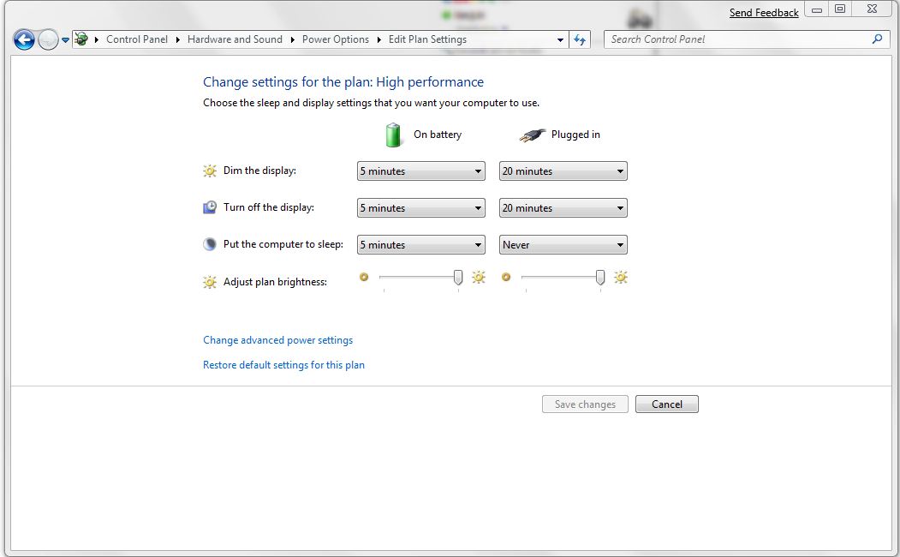Maximize the Control Panel window

(x=840, y=9)
